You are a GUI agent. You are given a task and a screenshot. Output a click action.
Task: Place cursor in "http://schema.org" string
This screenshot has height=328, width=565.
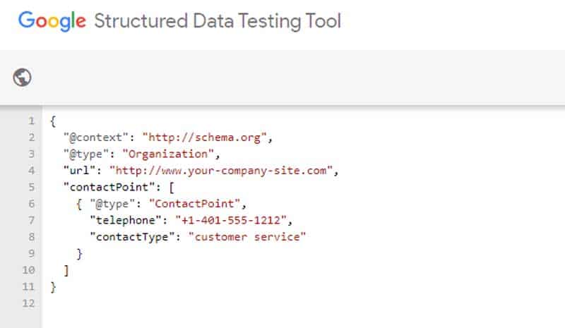point(204,137)
